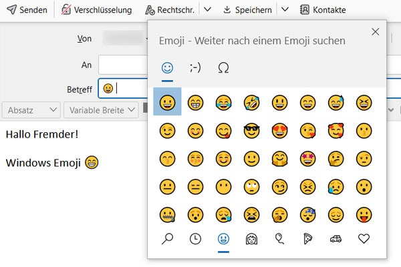Insert the face with tongue out emoji

364,215
